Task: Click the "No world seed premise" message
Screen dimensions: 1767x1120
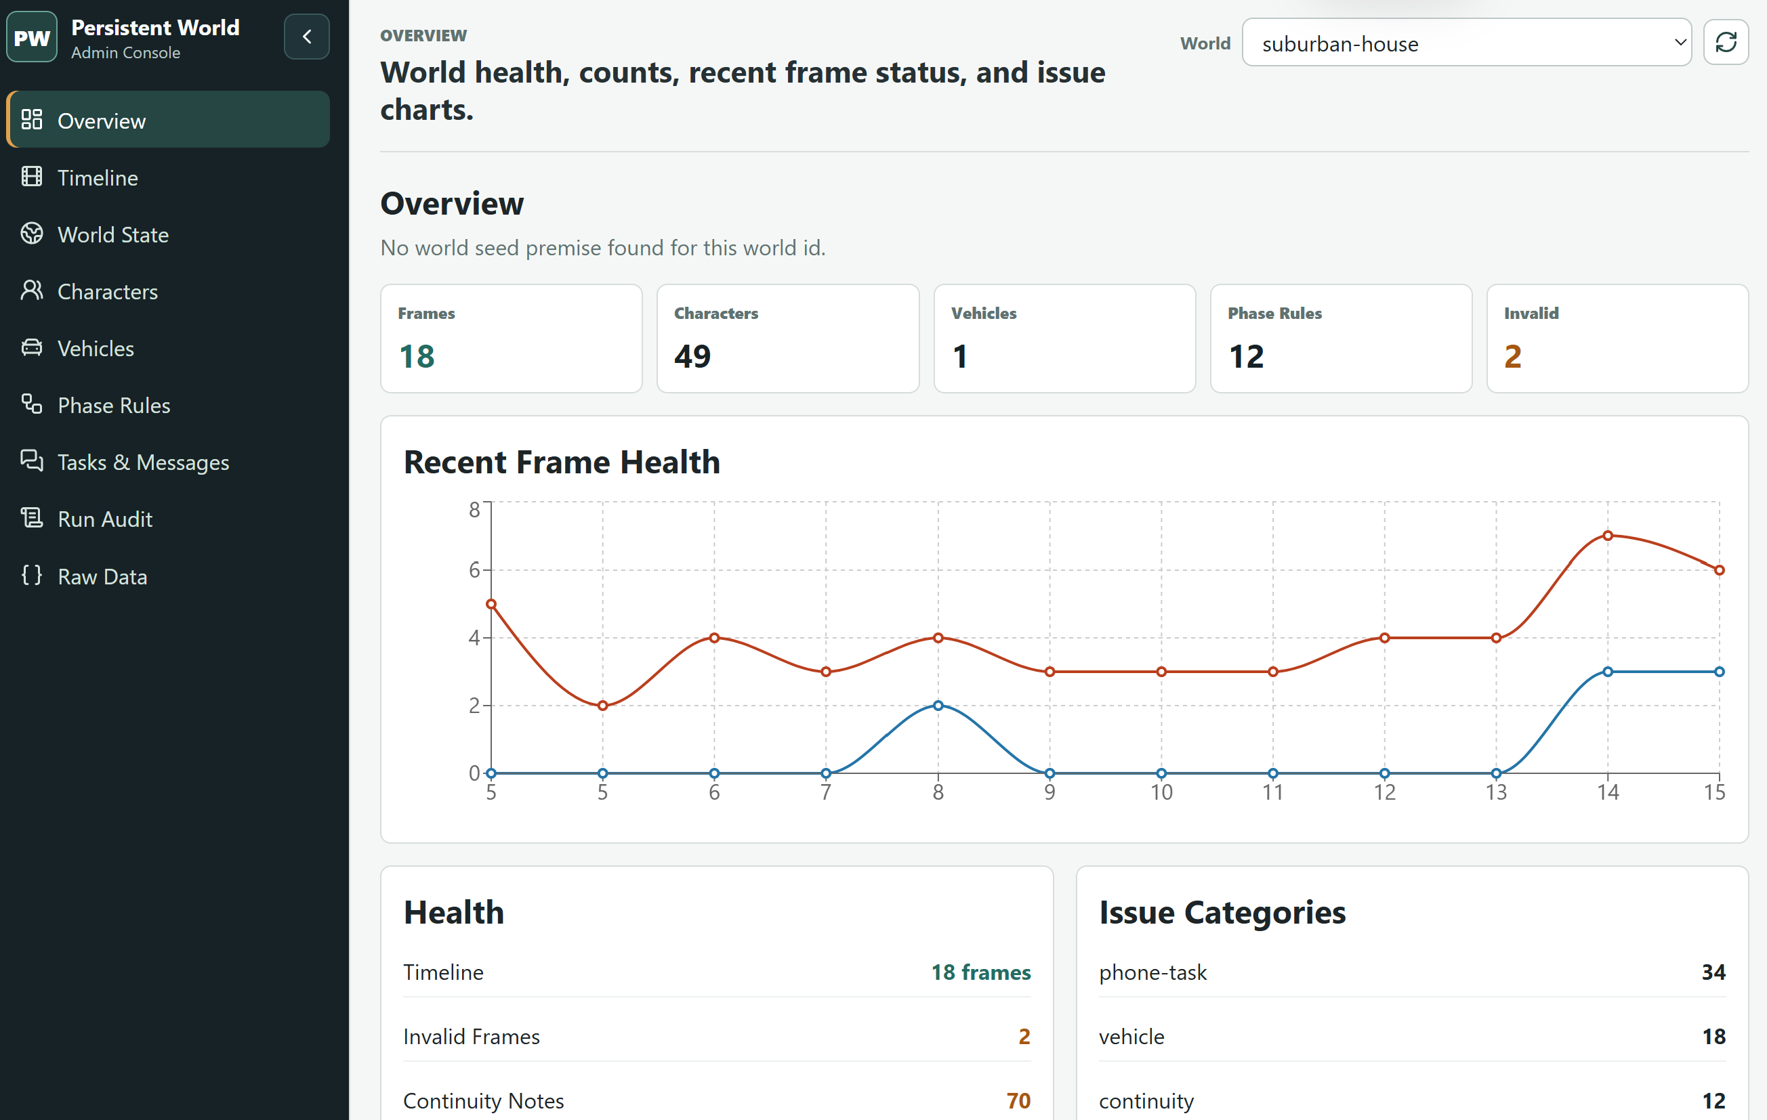Action: click(x=602, y=247)
